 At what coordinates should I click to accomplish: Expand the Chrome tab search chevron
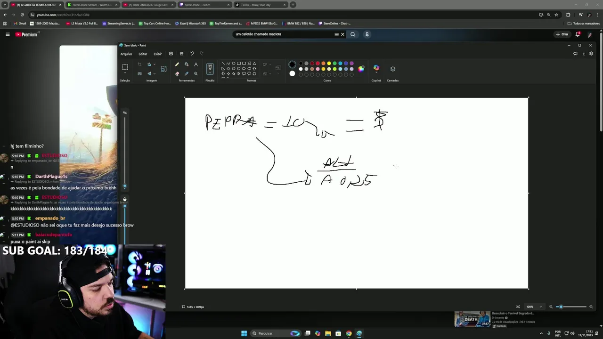5,5
